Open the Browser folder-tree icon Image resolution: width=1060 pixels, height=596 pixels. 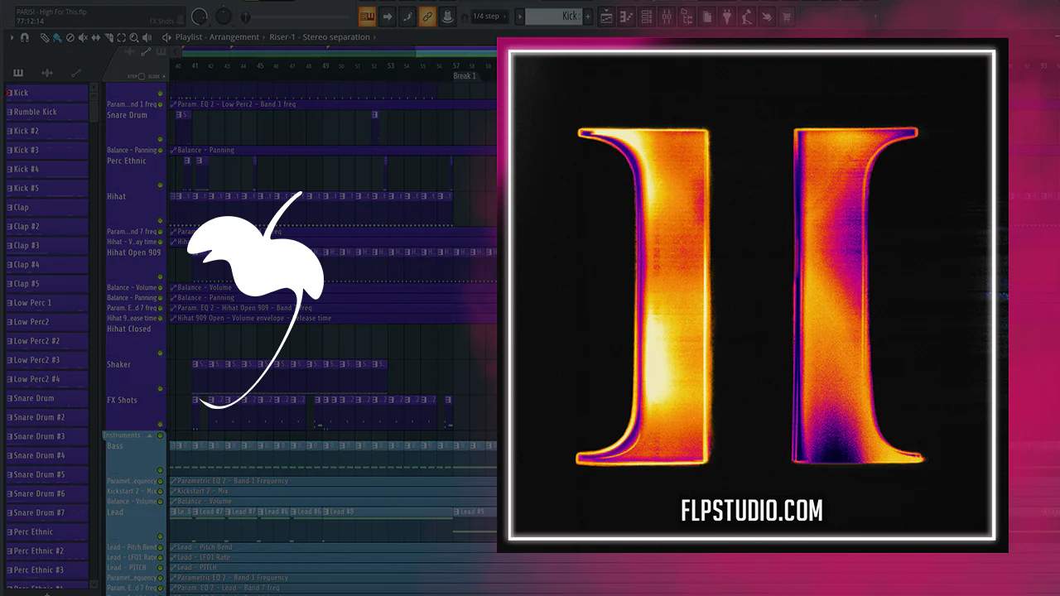point(687,16)
